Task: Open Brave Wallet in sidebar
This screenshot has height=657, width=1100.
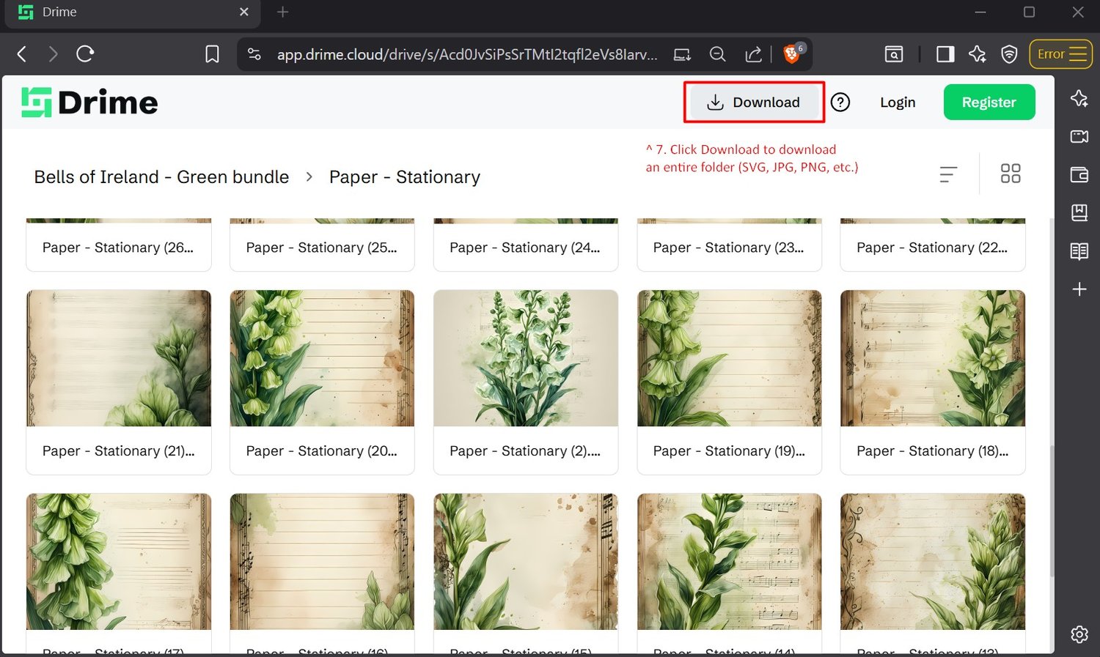Action: pos(1079,174)
